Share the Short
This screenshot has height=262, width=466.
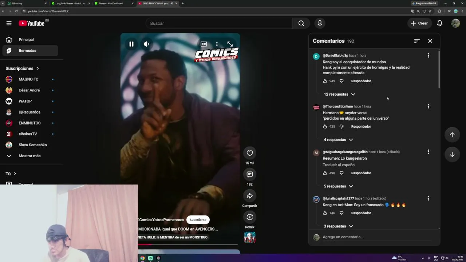point(249,196)
